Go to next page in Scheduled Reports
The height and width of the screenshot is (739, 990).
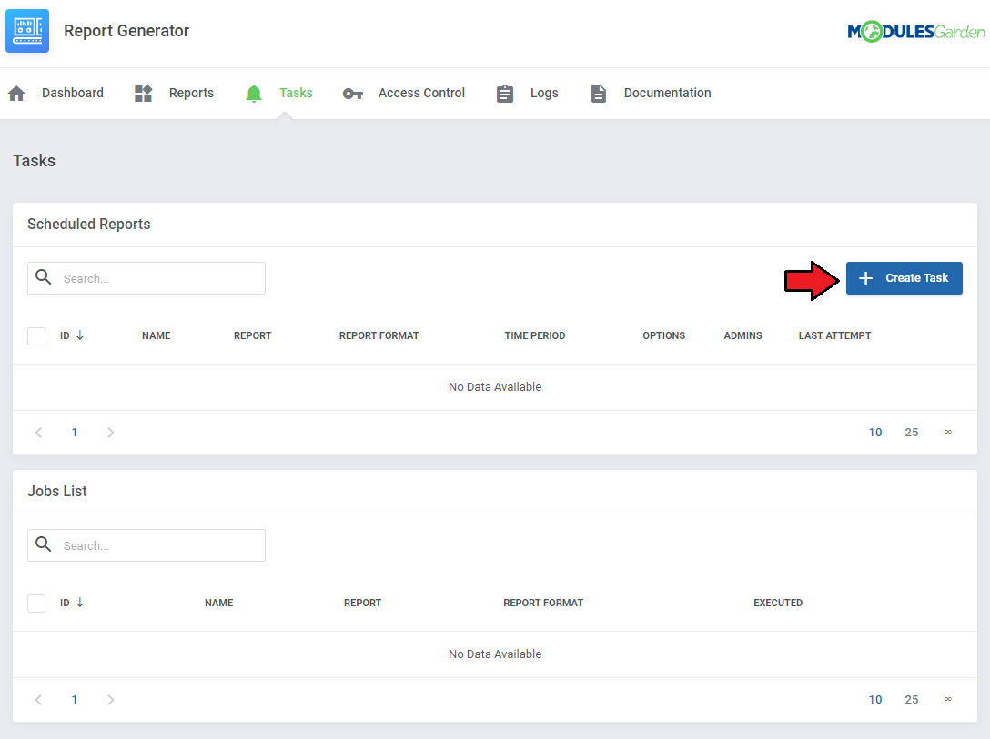tap(110, 433)
